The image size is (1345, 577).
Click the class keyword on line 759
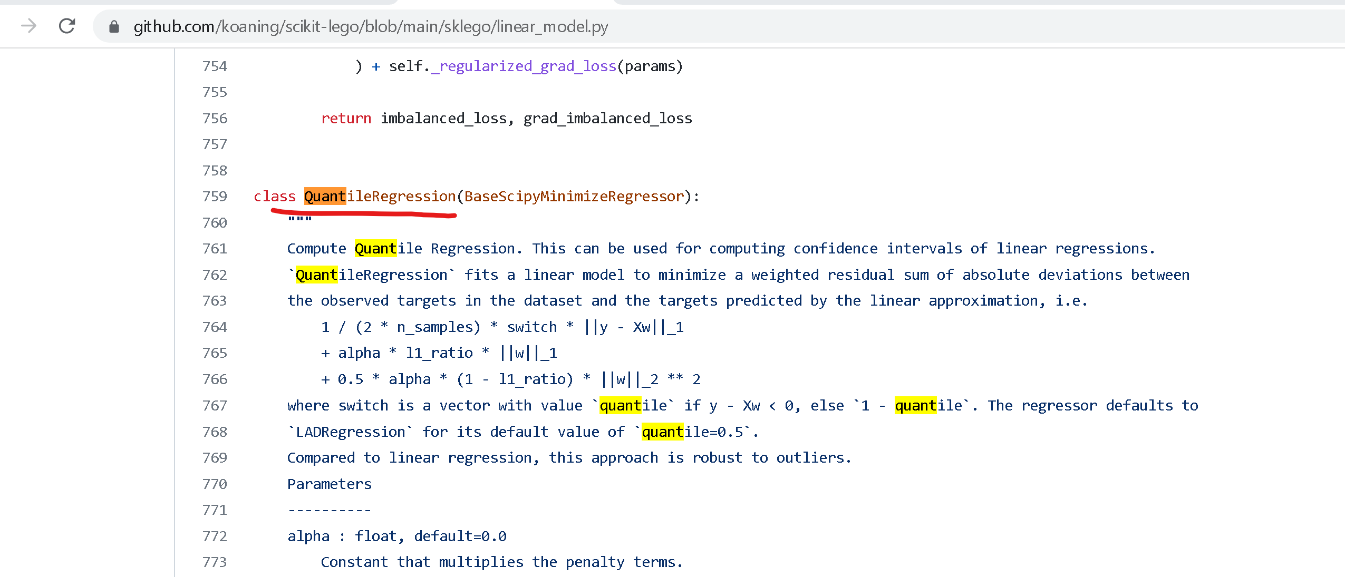point(274,195)
